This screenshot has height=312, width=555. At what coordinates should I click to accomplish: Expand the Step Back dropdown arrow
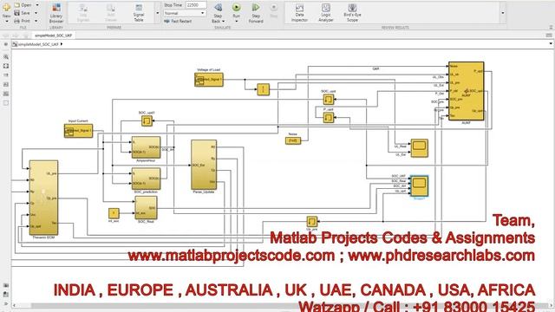click(223, 21)
